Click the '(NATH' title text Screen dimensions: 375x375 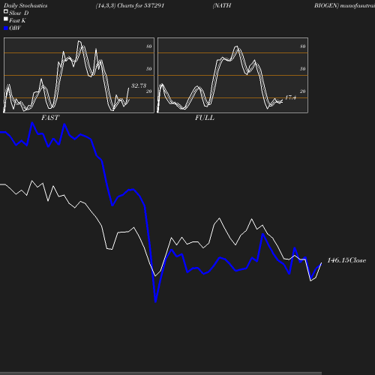pyautogui.click(x=222, y=5)
